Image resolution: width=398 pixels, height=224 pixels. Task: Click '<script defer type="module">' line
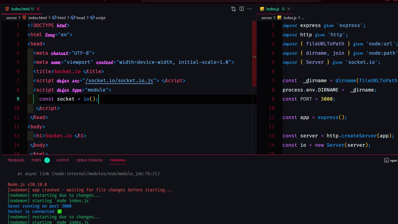[72, 90]
